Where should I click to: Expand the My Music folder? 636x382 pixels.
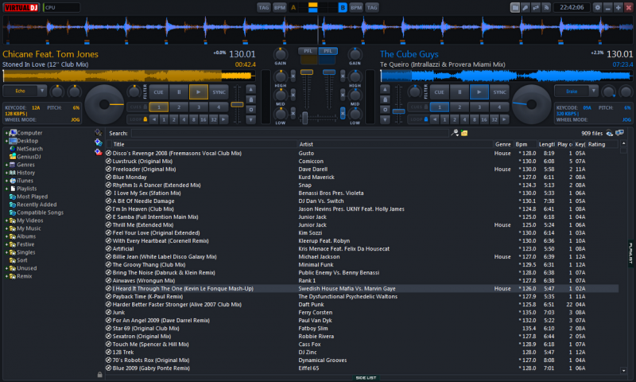(x=6, y=228)
